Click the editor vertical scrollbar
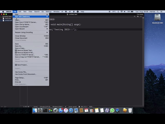This screenshot has height=124, width=165. pos(143,61)
